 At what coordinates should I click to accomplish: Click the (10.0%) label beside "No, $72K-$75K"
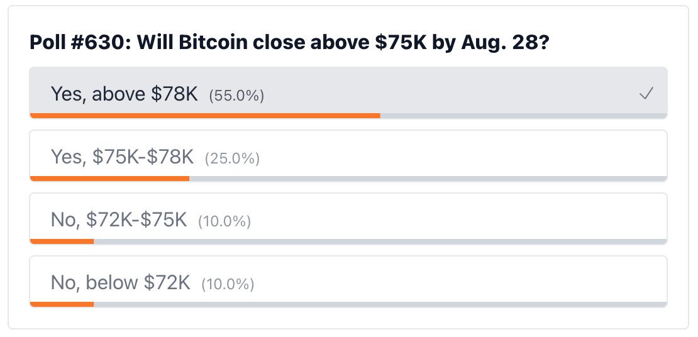[x=224, y=221]
